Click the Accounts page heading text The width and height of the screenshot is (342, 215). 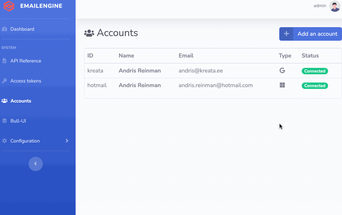[x=117, y=33]
